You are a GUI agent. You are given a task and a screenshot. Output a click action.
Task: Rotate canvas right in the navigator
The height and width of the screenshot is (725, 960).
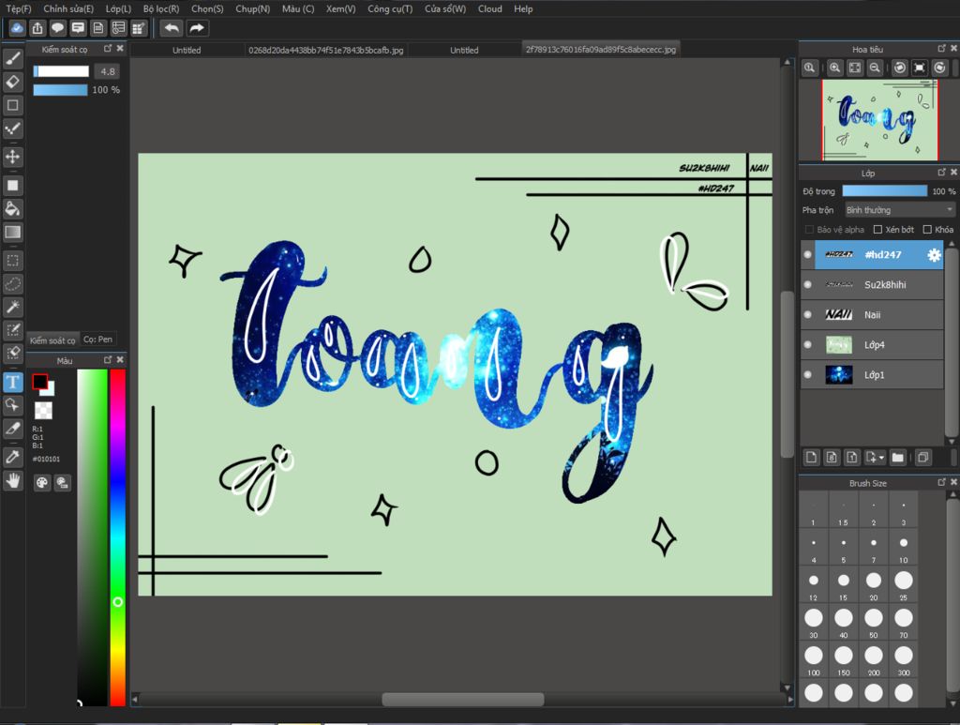[x=939, y=68]
